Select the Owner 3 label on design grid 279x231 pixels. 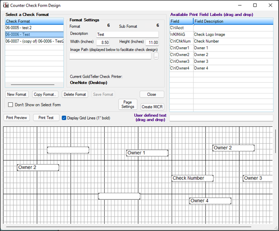[258, 178]
